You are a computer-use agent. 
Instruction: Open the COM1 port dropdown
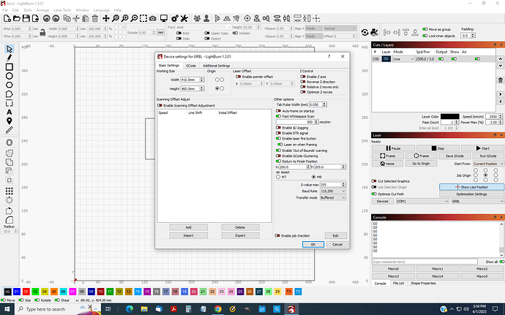pos(422,201)
